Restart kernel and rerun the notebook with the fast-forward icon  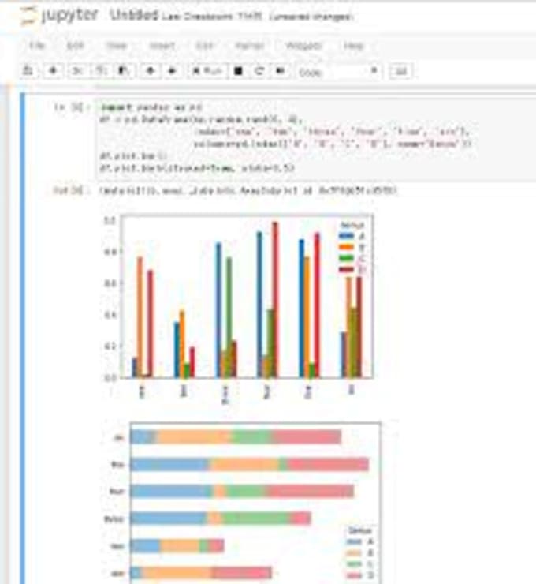[280, 71]
